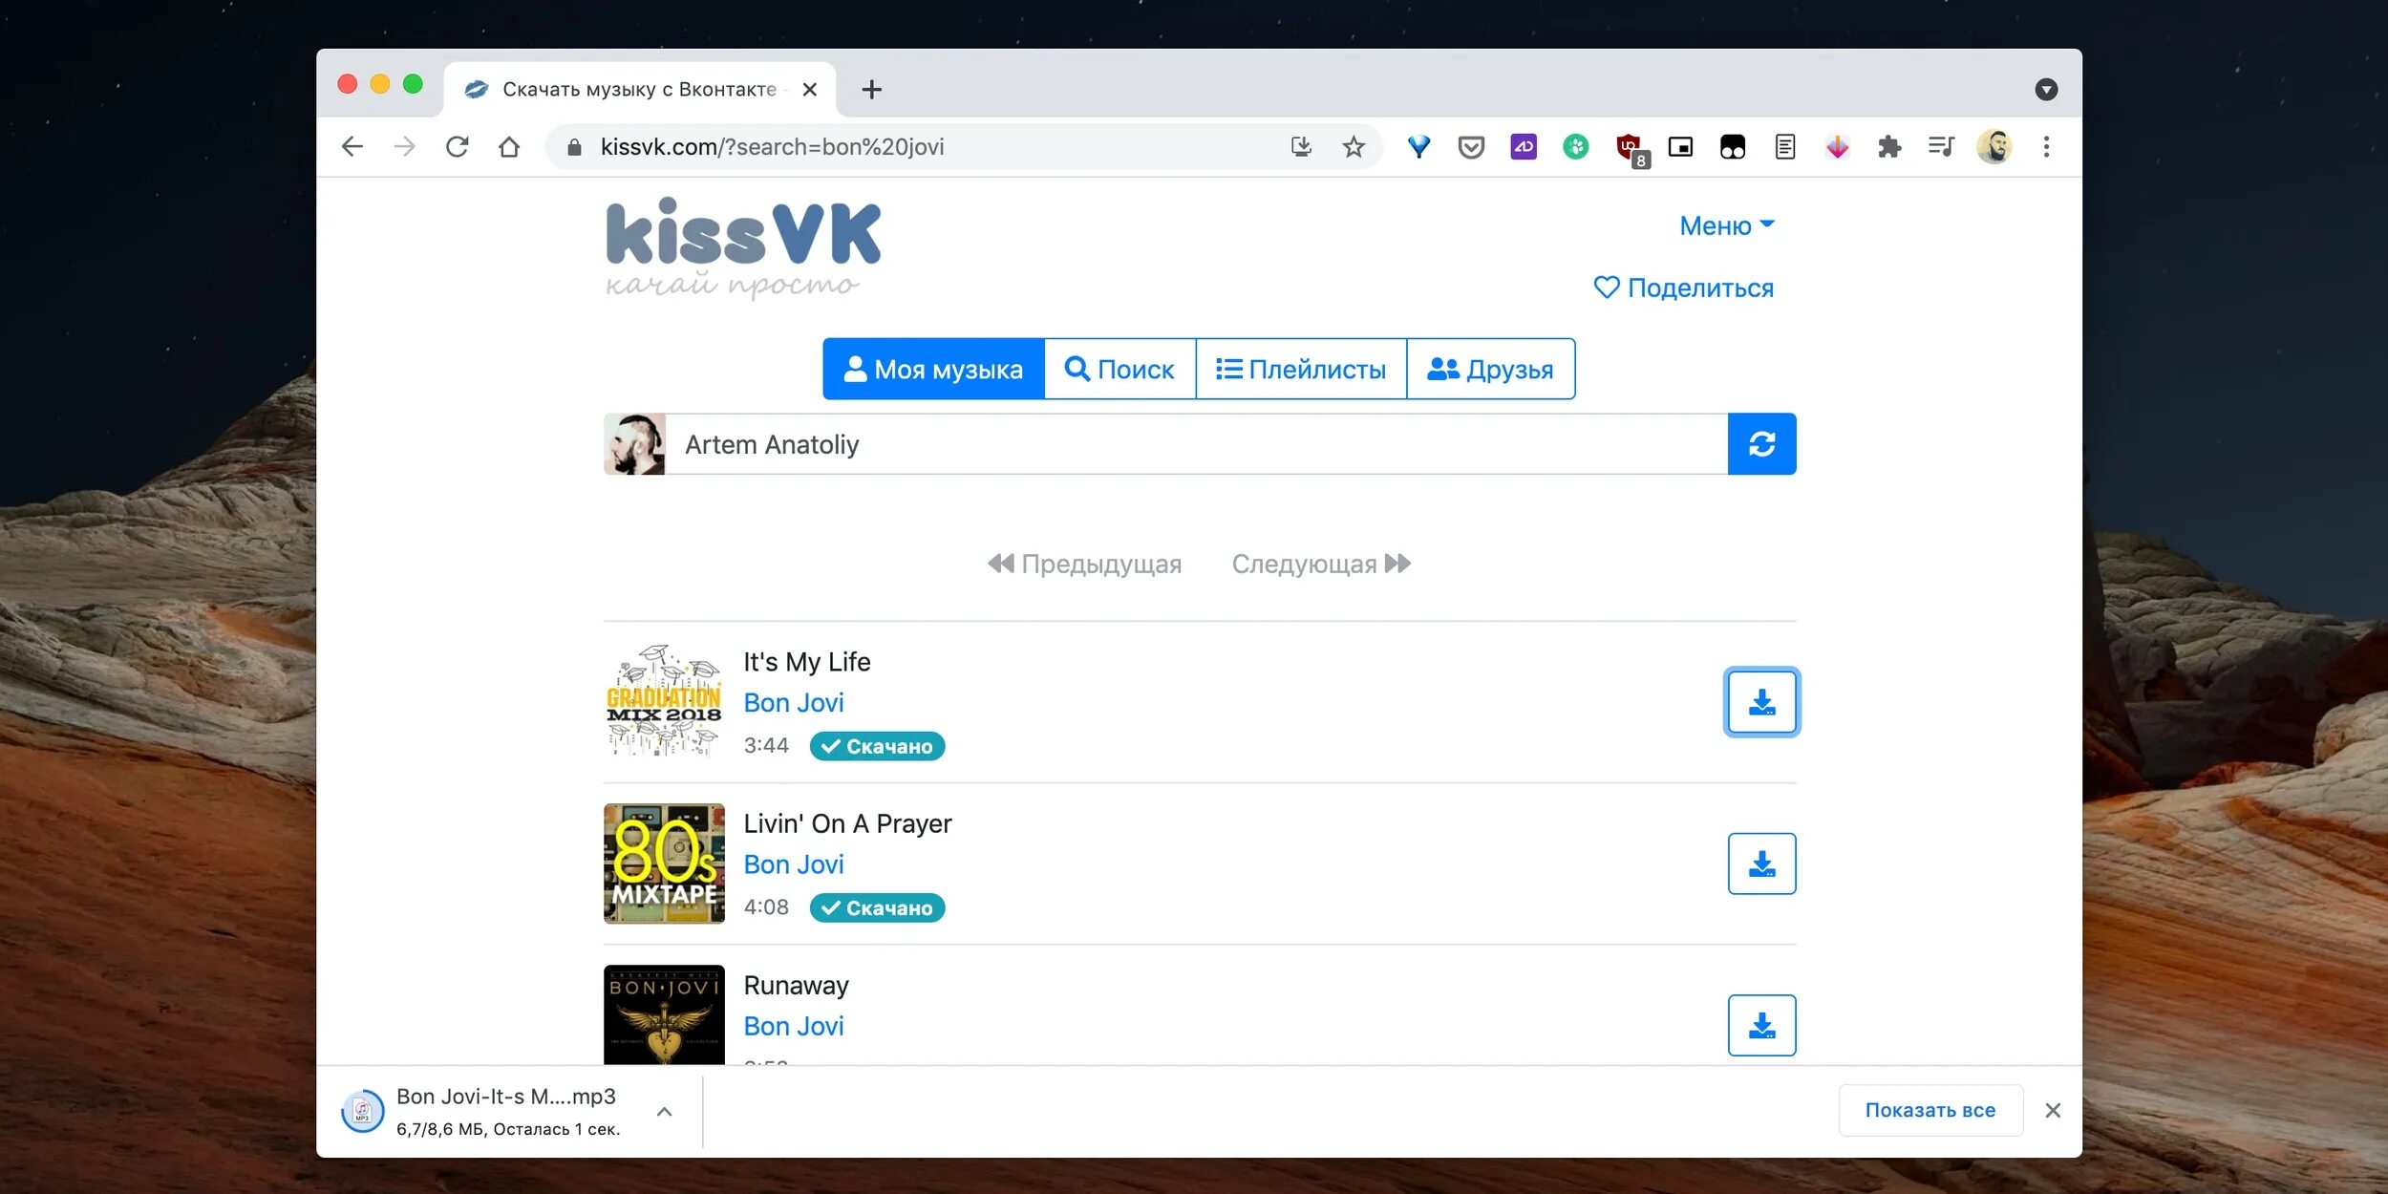Open the pink download arrow extension

tap(1837, 146)
